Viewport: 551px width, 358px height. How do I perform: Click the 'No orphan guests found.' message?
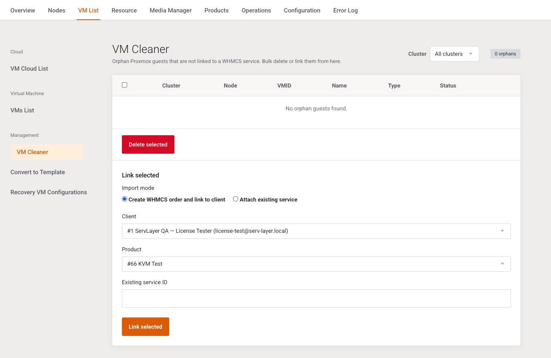coord(316,108)
